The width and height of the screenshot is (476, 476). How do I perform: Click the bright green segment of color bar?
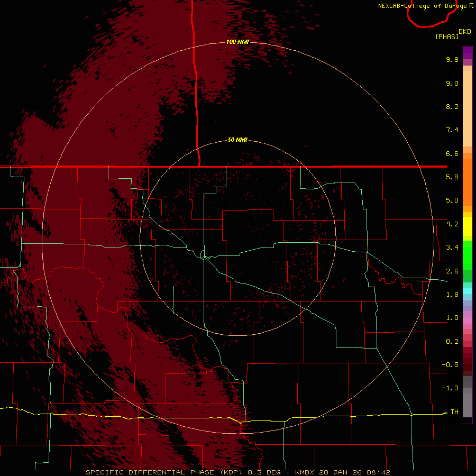click(467, 255)
